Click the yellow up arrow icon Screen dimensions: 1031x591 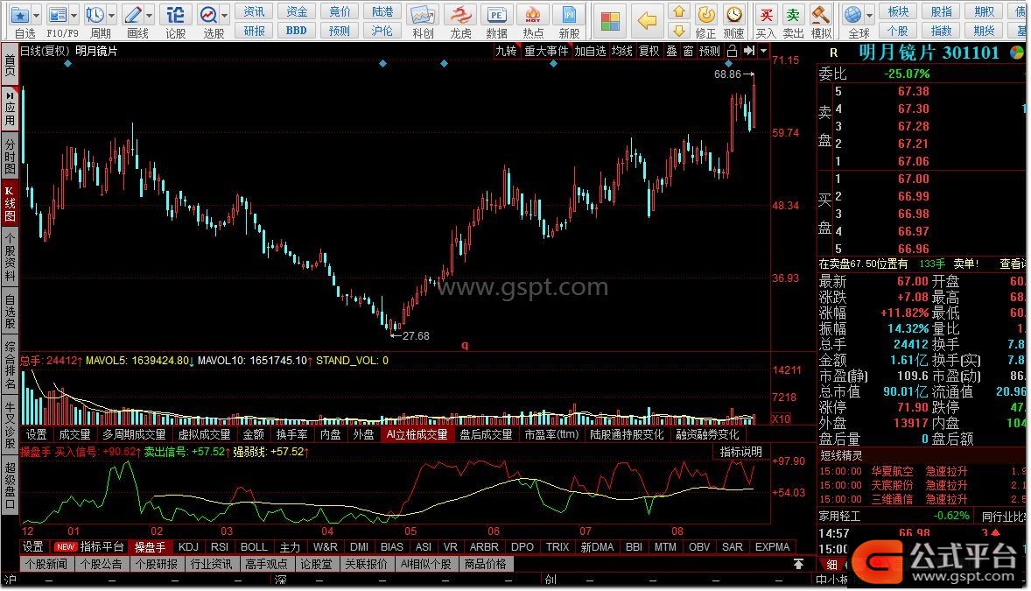(x=678, y=11)
